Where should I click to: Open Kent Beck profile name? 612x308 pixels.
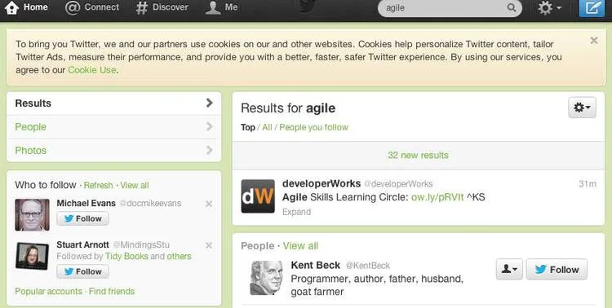coord(315,265)
